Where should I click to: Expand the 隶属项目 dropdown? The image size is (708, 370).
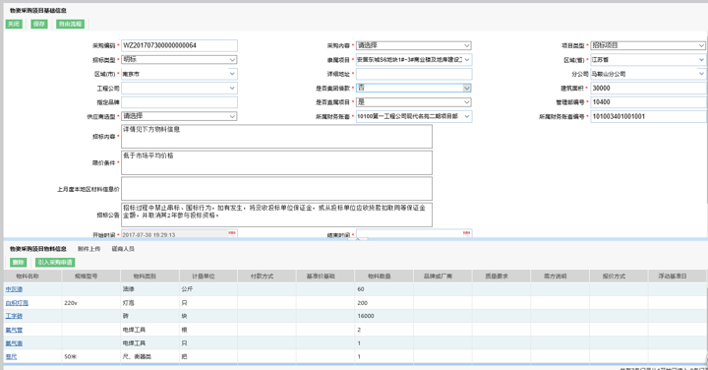tap(467, 60)
